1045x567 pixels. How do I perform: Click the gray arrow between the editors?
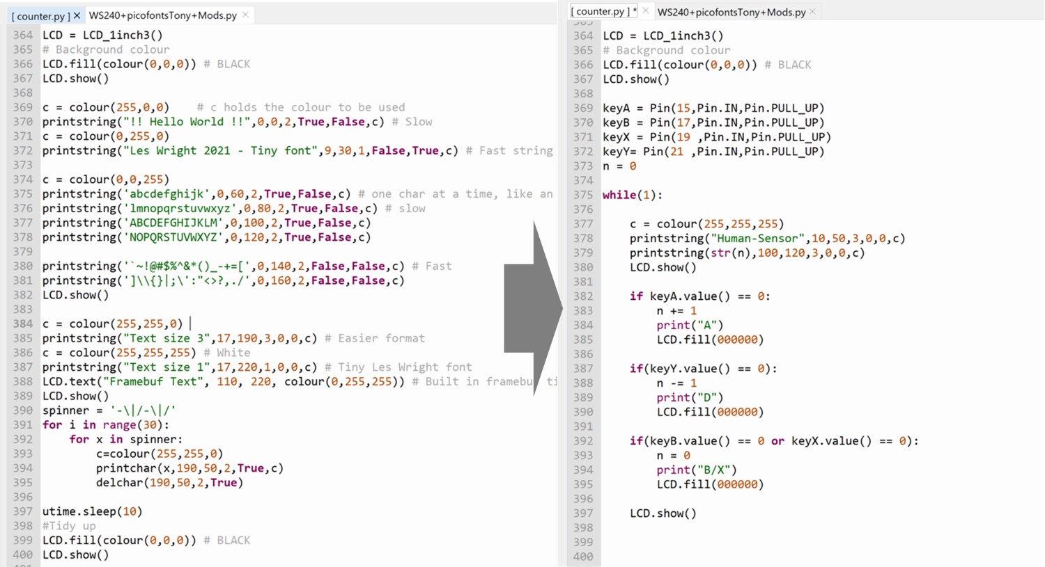tap(533, 308)
